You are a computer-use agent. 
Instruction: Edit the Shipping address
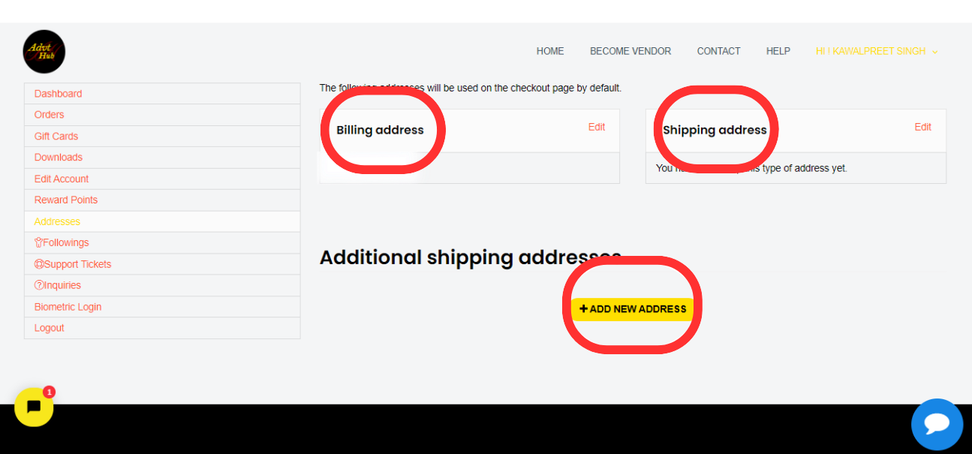pos(922,127)
